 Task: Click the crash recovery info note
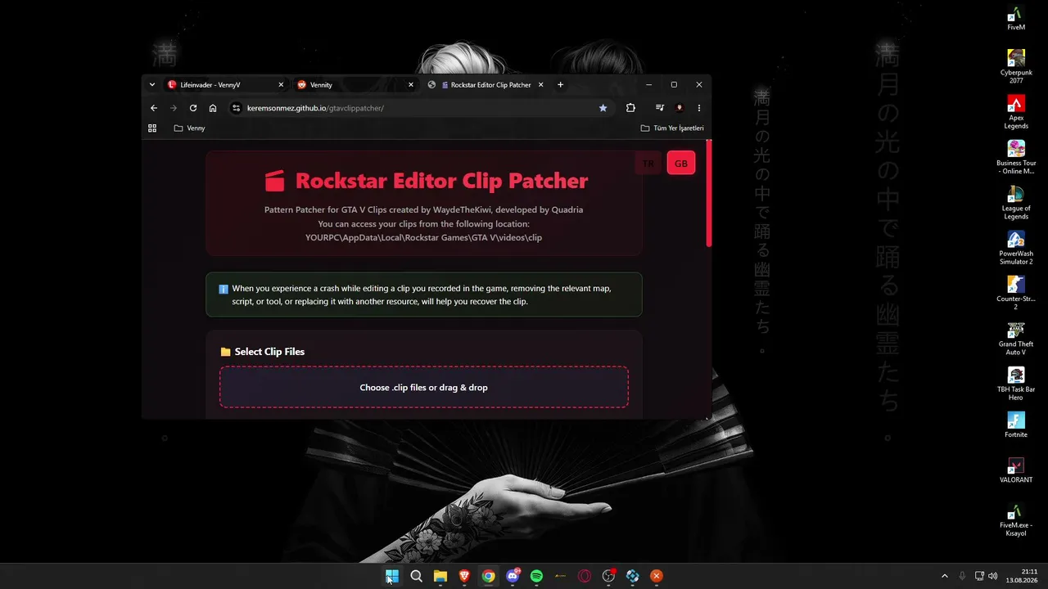pyautogui.click(x=424, y=294)
